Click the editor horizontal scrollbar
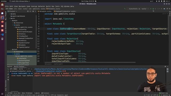Viewport: 171px width, 96px height. (x=90, y=62)
